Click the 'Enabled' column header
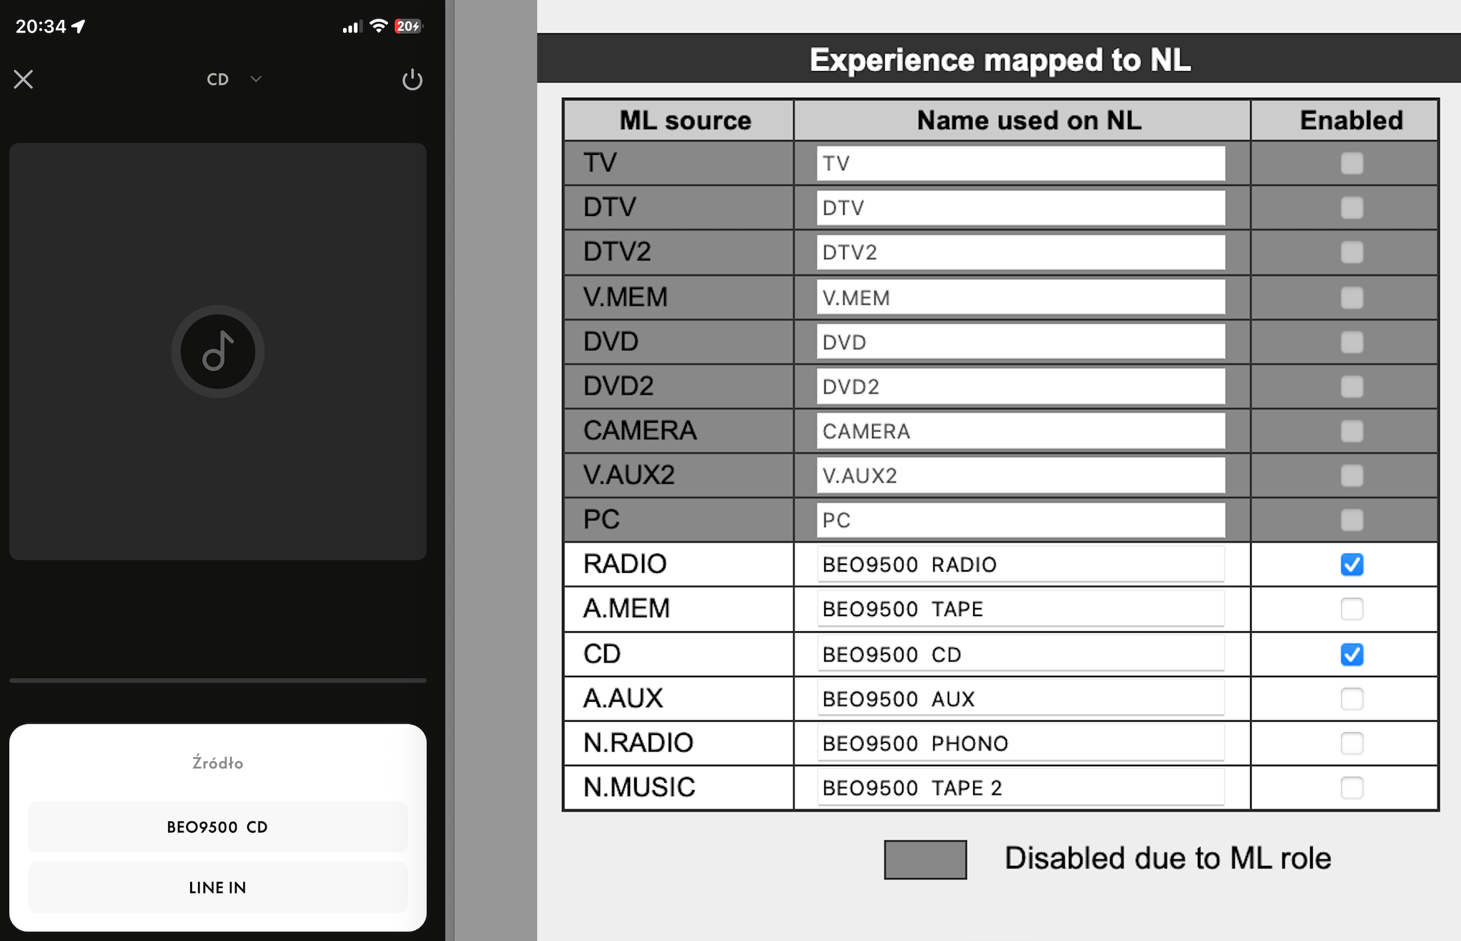The width and height of the screenshot is (1461, 941). [x=1344, y=120]
